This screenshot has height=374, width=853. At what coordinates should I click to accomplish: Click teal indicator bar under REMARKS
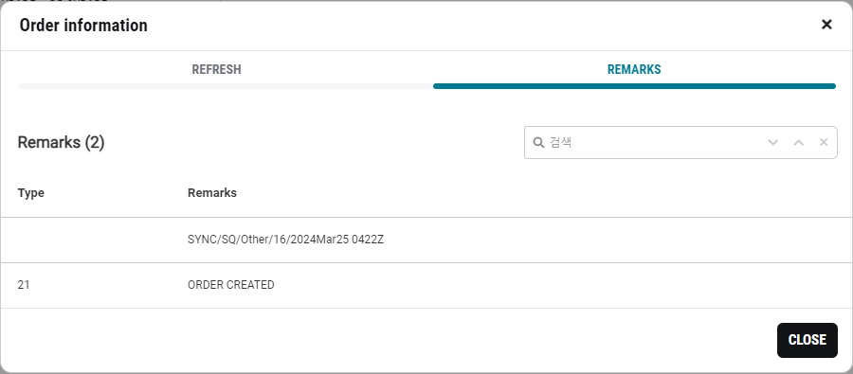(x=634, y=86)
